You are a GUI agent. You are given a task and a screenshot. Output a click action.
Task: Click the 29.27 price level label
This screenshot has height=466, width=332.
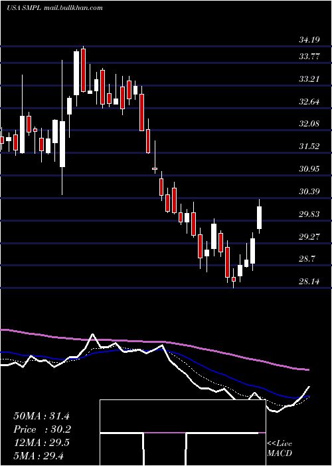click(309, 236)
